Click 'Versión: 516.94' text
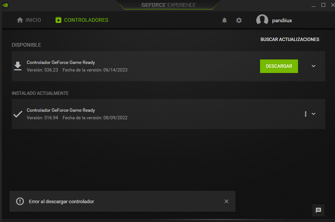 (42, 118)
